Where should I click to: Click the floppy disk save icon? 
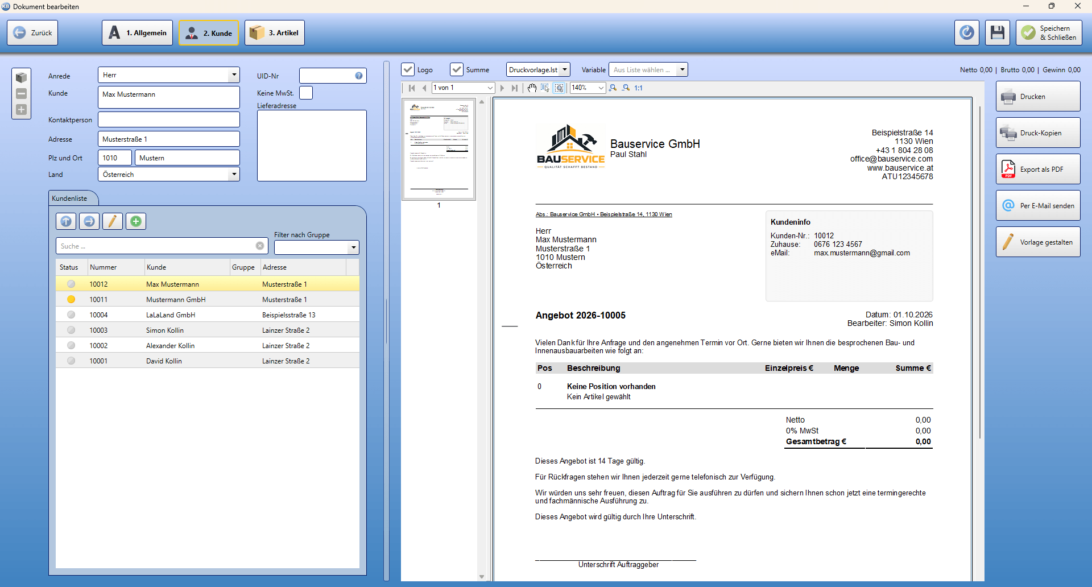point(998,32)
